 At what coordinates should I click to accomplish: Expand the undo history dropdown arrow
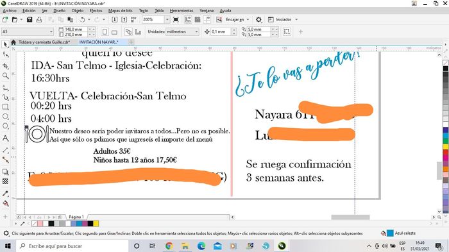click(89, 19)
